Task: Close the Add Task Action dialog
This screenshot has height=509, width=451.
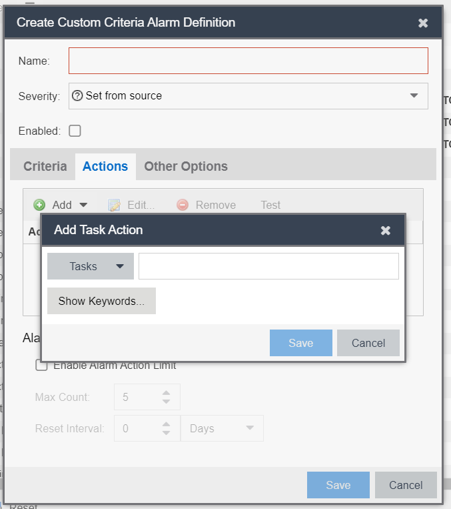Action: (x=385, y=230)
